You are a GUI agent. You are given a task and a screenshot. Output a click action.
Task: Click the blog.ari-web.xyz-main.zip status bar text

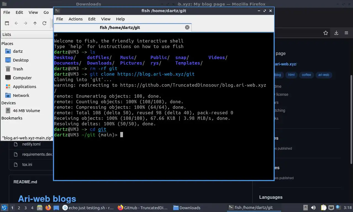click(27, 138)
